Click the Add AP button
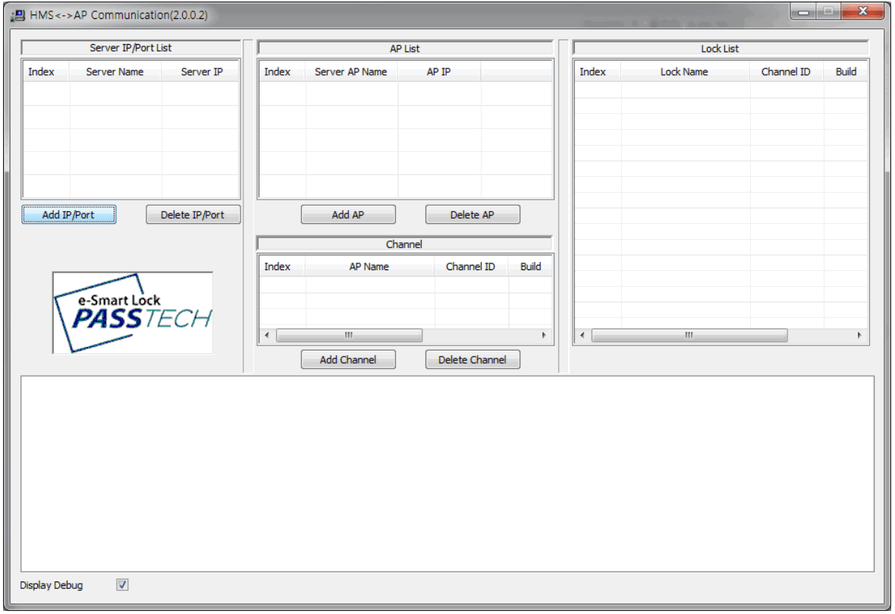The height and width of the screenshot is (614, 895). point(348,214)
